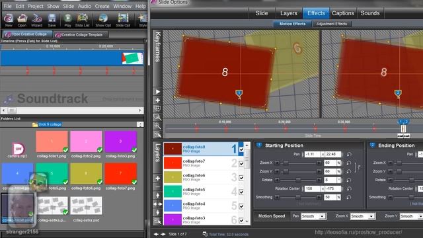Toggle visibility of collag-foto8 layer

241,149
